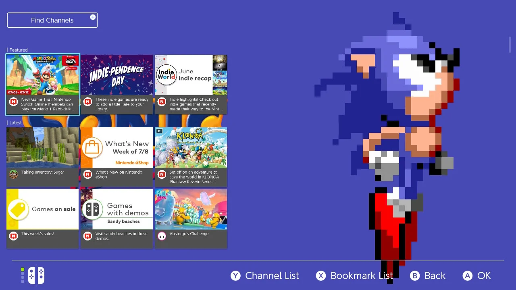Confirm with OK
This screenshot has width=516, height=290.
tap(484, 275)
